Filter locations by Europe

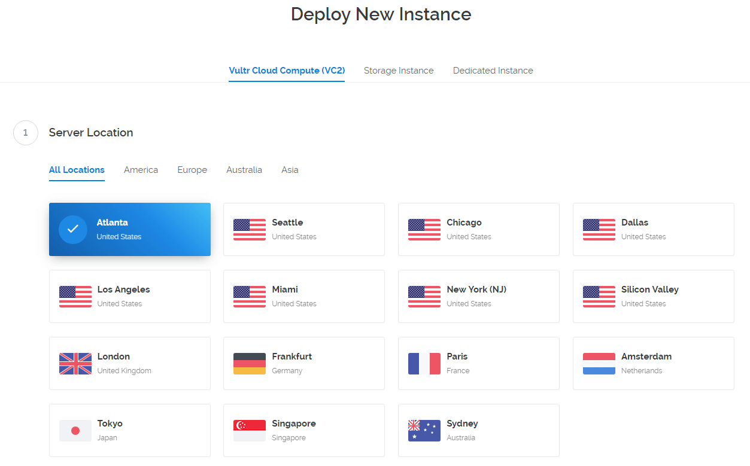click(192, 170)
